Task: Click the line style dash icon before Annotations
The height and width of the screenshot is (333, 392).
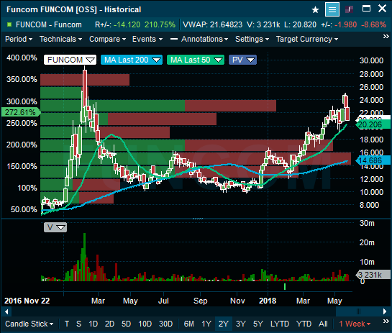Action: (174, 39)
